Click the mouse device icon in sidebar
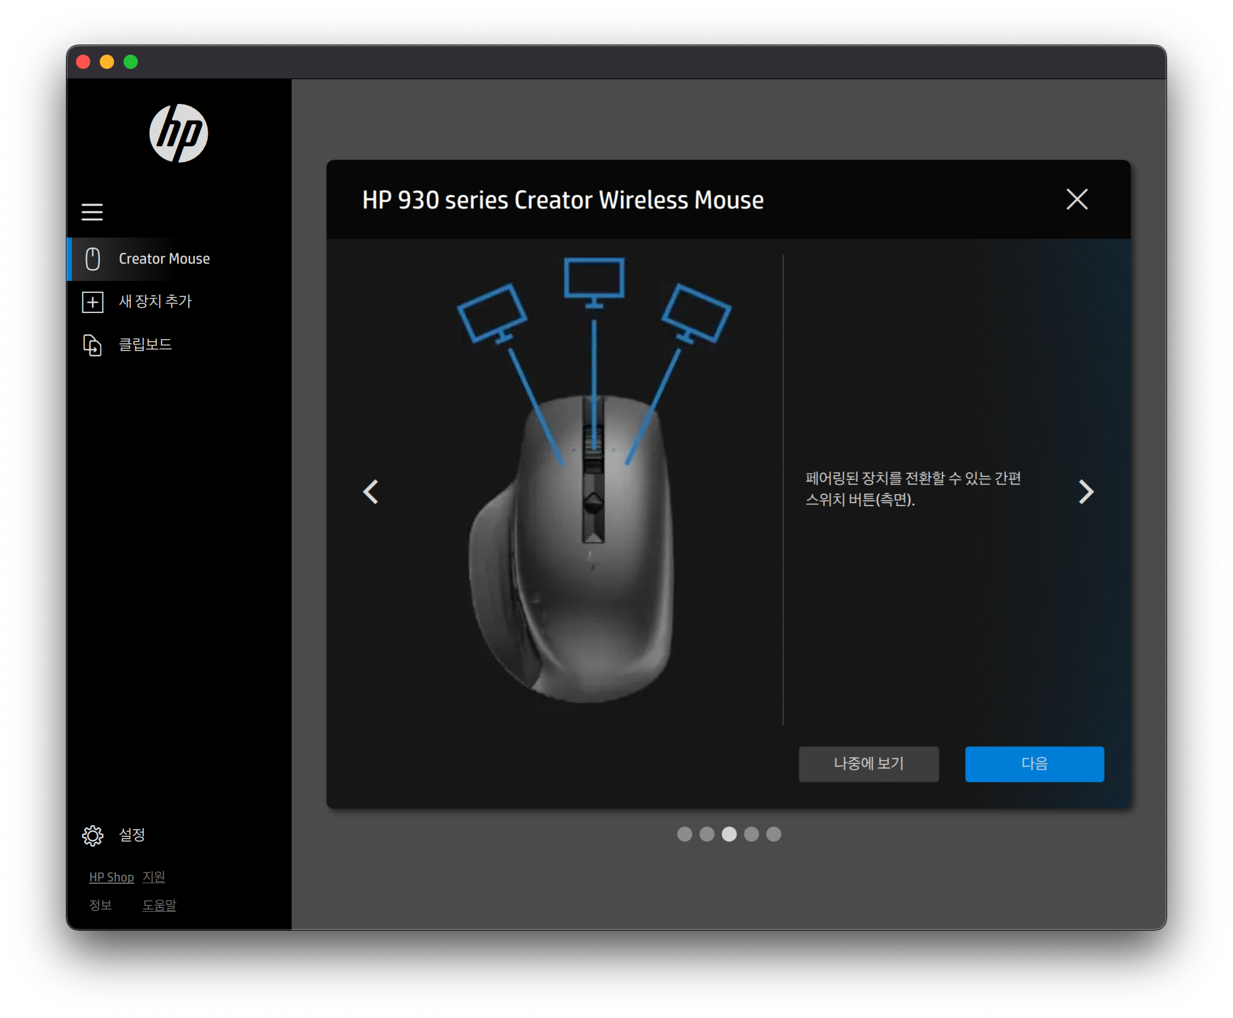The image size is (1233, 1018). (93, 259)
